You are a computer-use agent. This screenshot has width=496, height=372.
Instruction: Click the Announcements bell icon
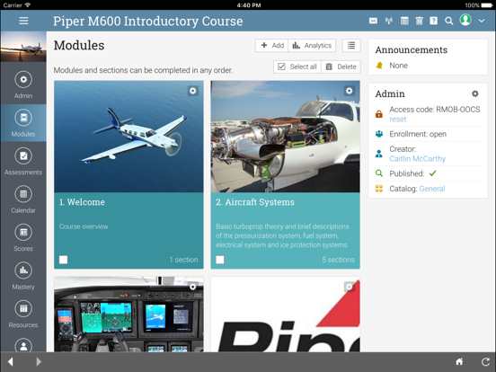tap(379, 66)
